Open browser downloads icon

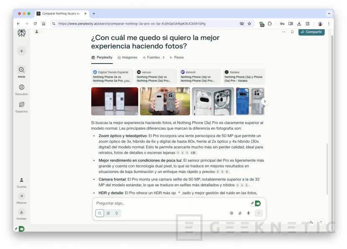pyautogui.click(x=299, y=24)
